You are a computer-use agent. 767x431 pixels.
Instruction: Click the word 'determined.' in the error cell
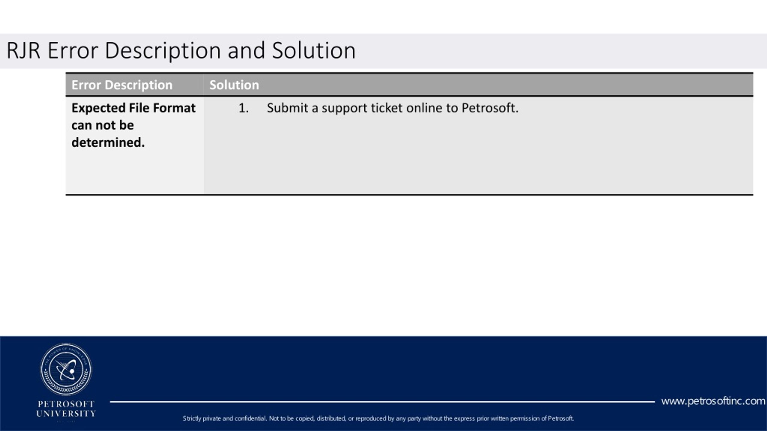[x=108, y=142]
